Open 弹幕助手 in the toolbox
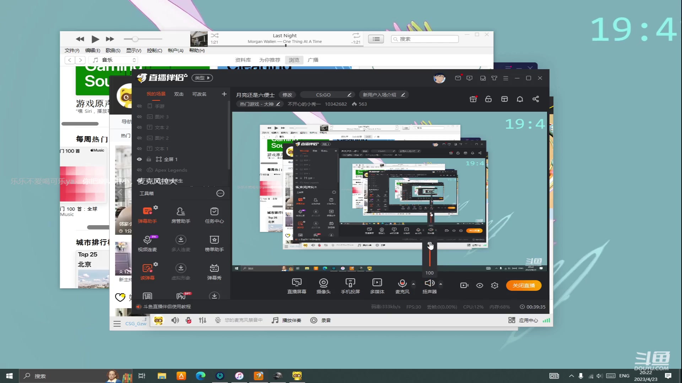Screen dimensions: 682x383 [147, 214]
